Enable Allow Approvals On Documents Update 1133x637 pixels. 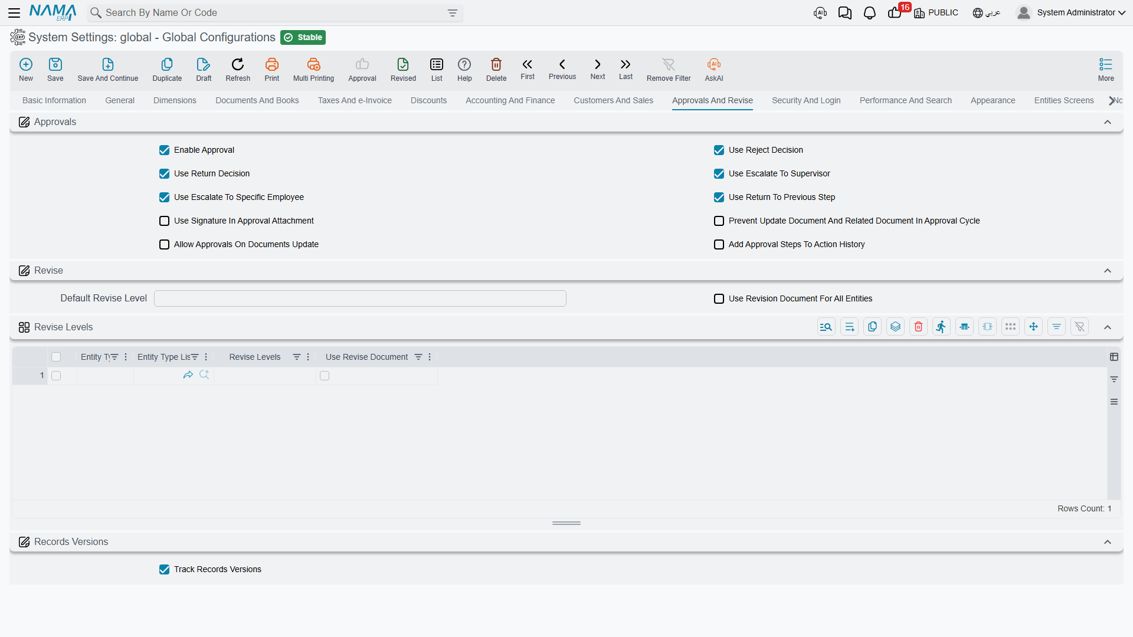tap(164, 245)
